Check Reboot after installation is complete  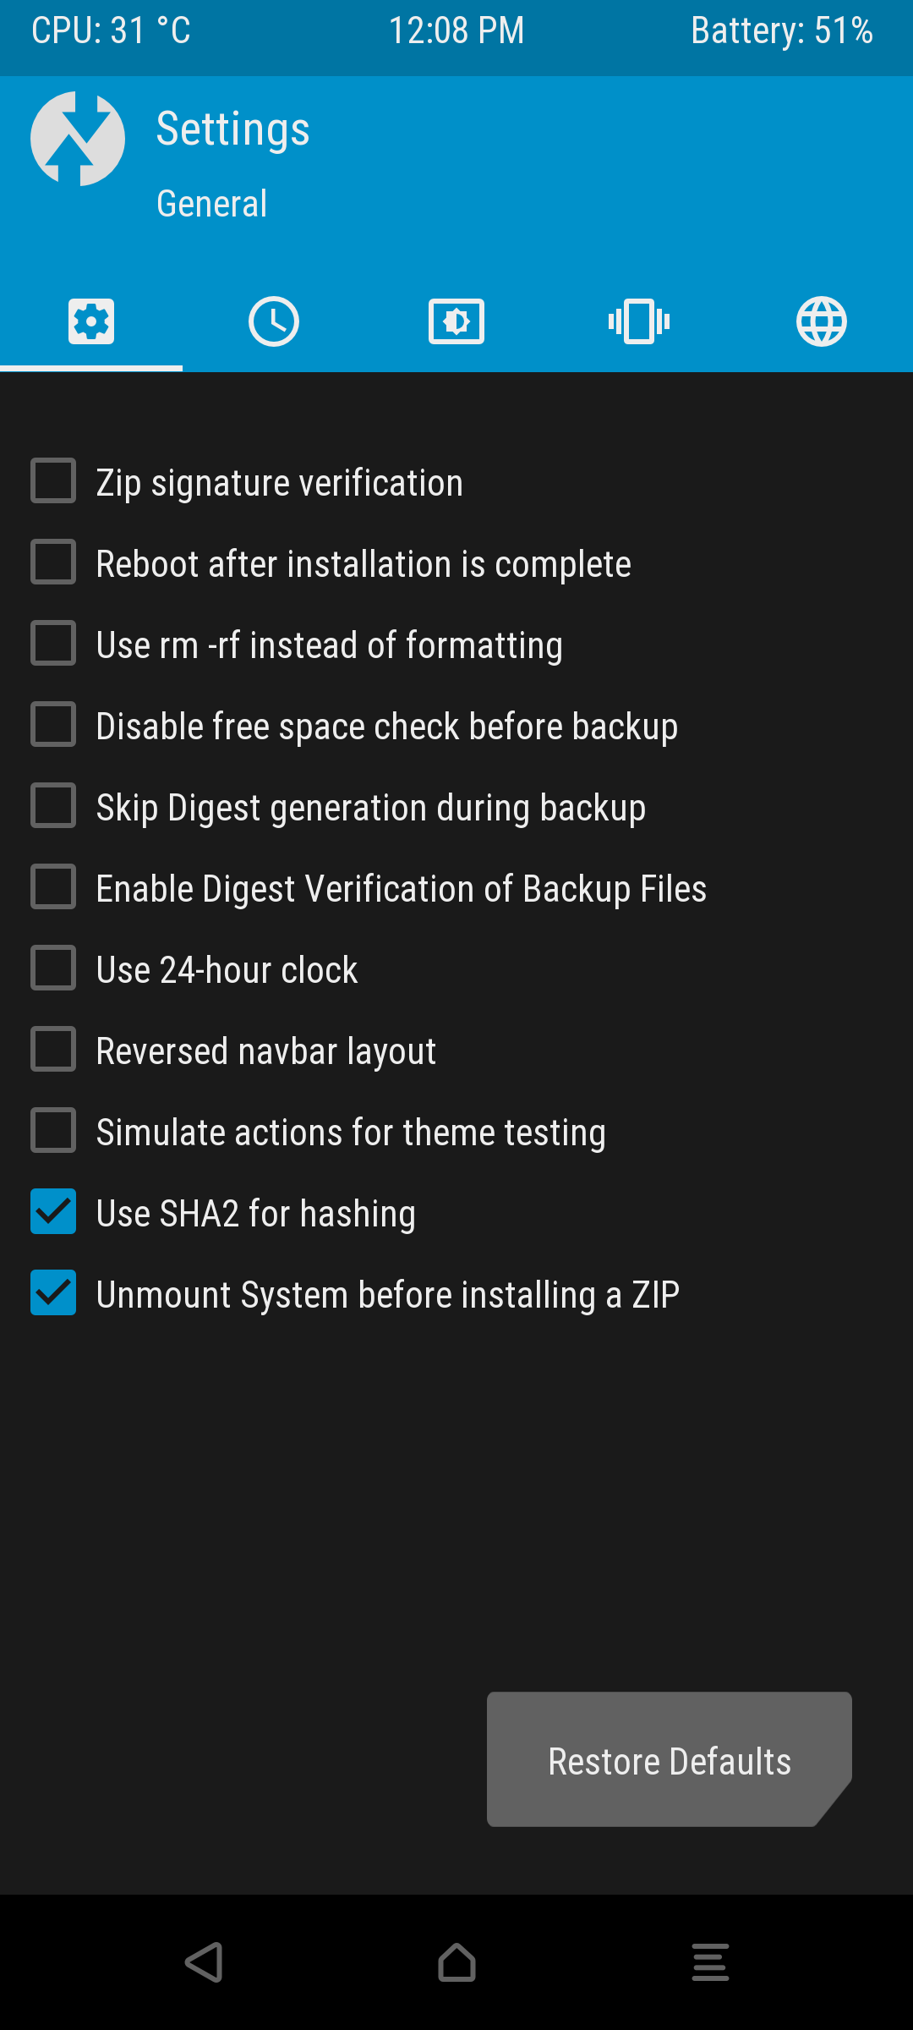click(x=53, y=562)
